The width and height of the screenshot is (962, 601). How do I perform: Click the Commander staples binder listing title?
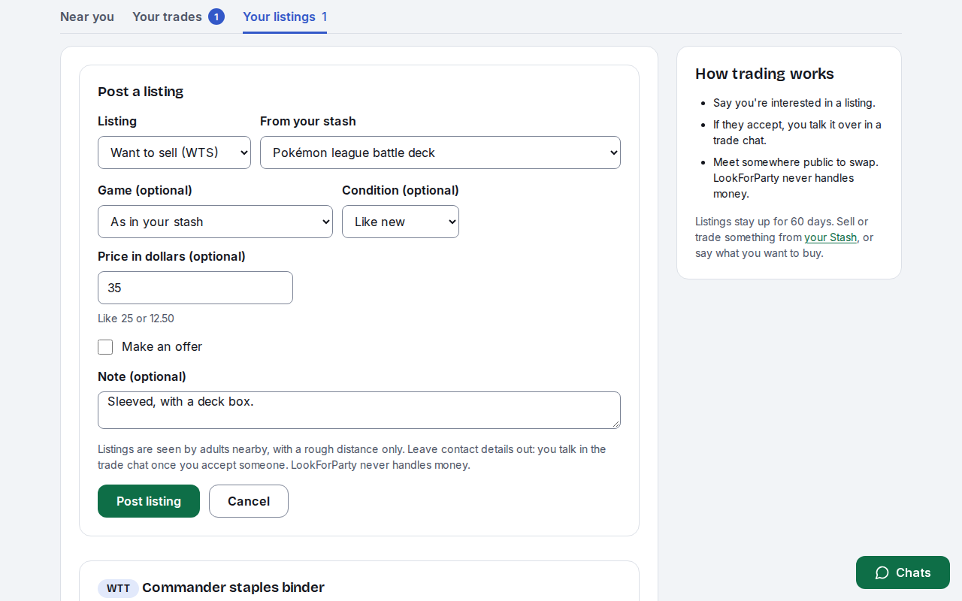pos(233,587)
